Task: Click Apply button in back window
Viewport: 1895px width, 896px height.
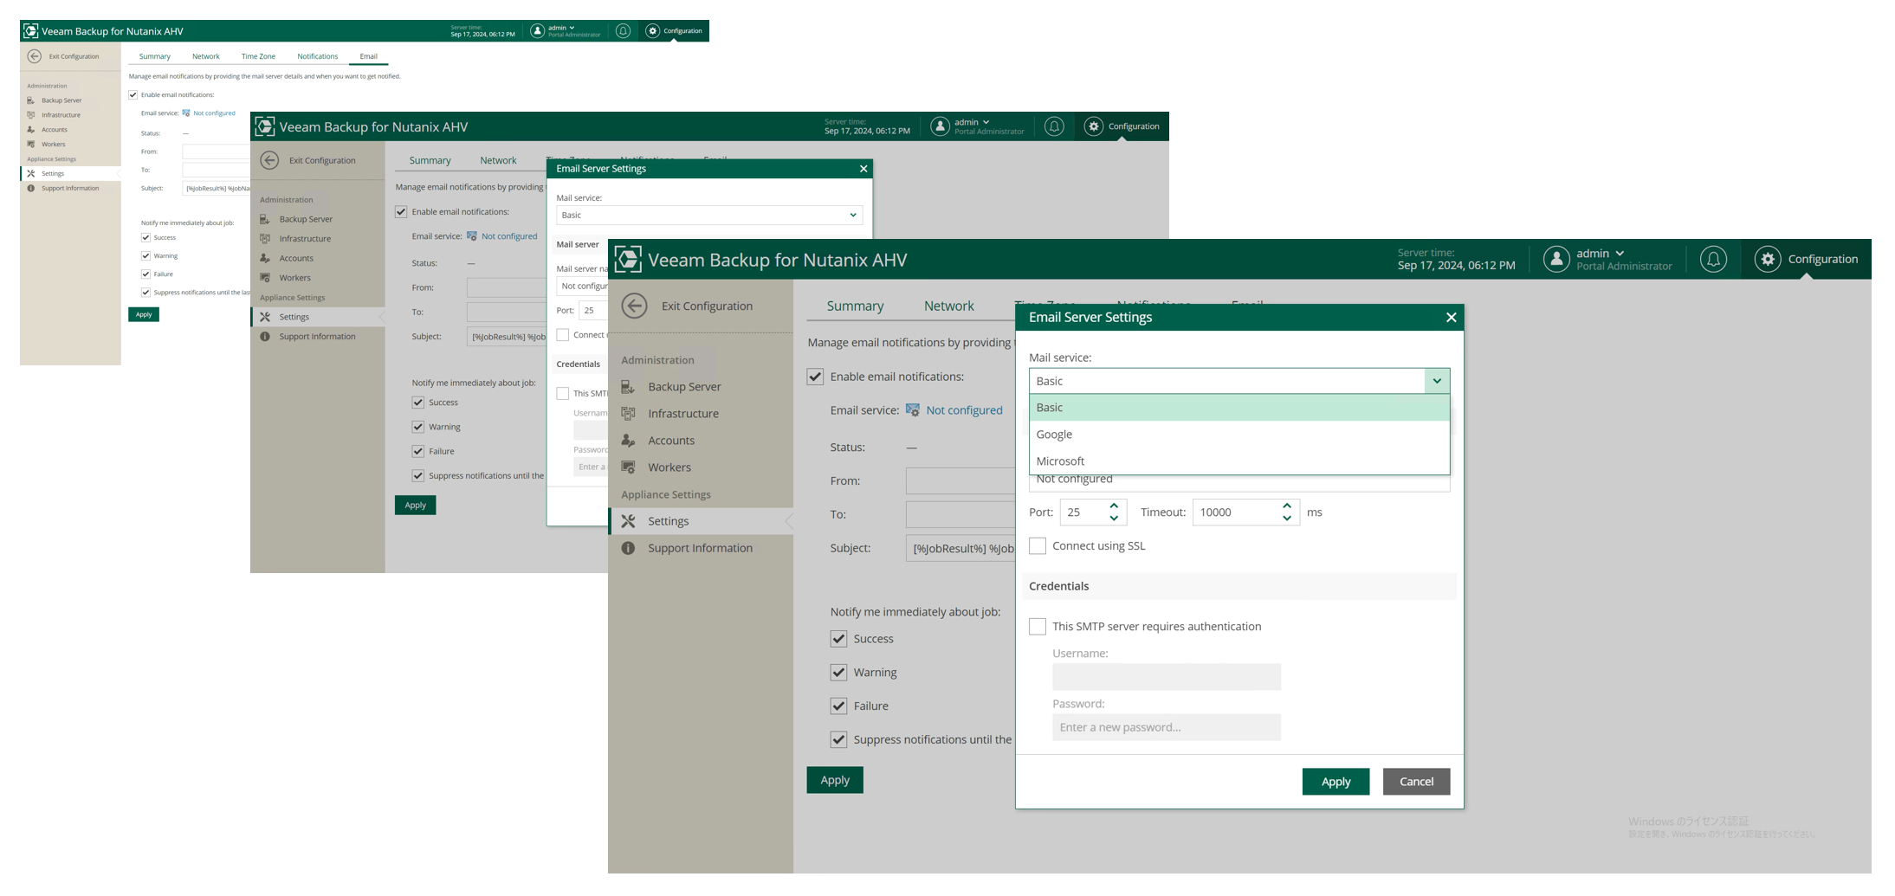Action: 144,314
